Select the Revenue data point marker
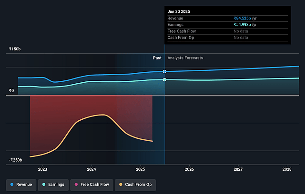Viewport: 305px width, 194px height. click(164, 72)
